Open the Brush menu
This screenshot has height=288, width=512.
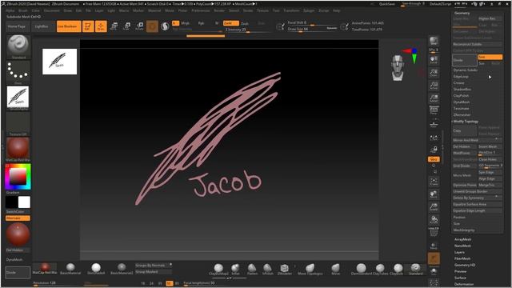coord(23,10)
